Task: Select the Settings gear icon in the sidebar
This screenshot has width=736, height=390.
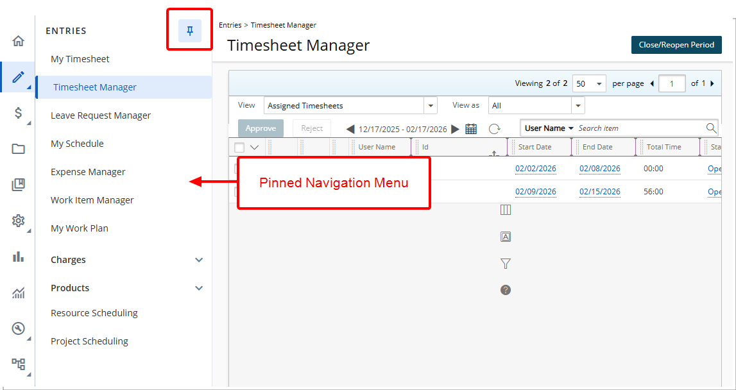Action: (18, 221)
